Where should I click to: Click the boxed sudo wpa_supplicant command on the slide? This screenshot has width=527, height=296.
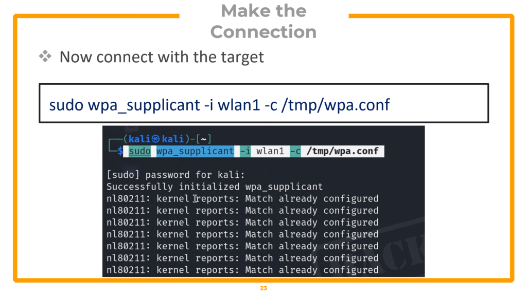point(219,105)
